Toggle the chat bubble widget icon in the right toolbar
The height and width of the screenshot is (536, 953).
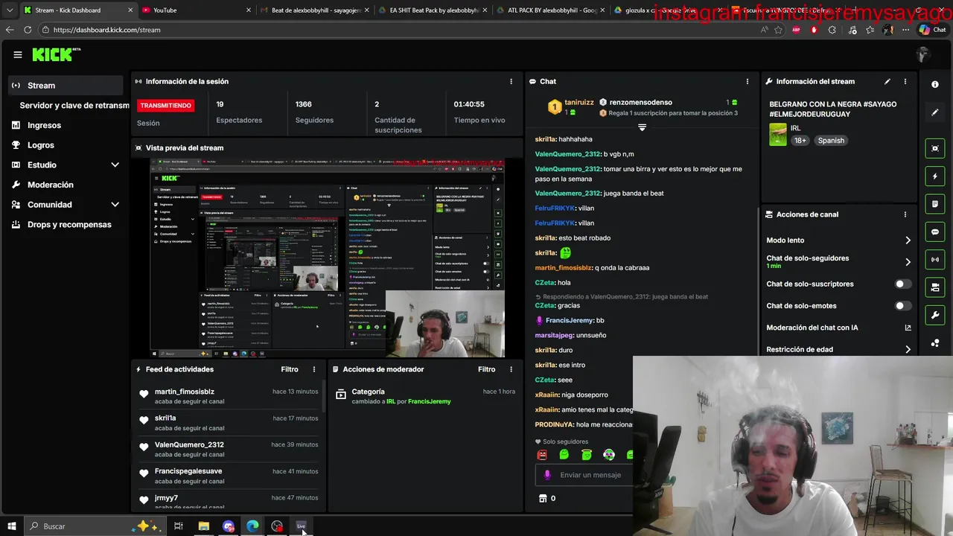point(935,232)
